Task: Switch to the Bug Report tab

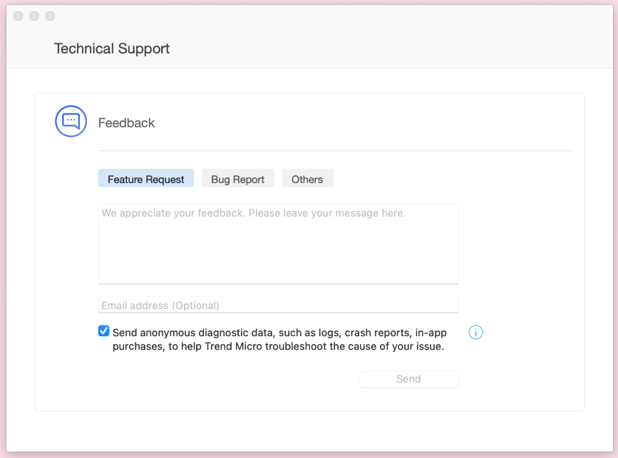Action: pos(237,178)
